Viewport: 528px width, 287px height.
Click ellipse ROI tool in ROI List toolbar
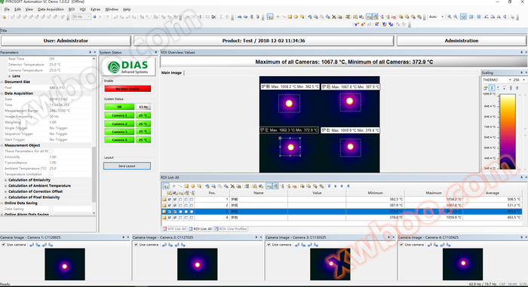point(192,186)
